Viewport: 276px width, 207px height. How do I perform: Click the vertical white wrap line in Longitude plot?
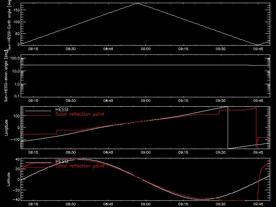[x=228, y=128]
